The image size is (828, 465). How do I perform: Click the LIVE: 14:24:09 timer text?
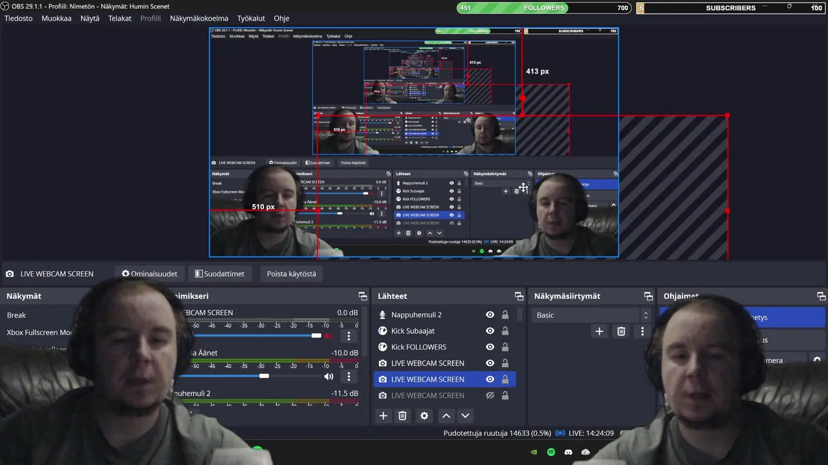(x=591, y=433)
